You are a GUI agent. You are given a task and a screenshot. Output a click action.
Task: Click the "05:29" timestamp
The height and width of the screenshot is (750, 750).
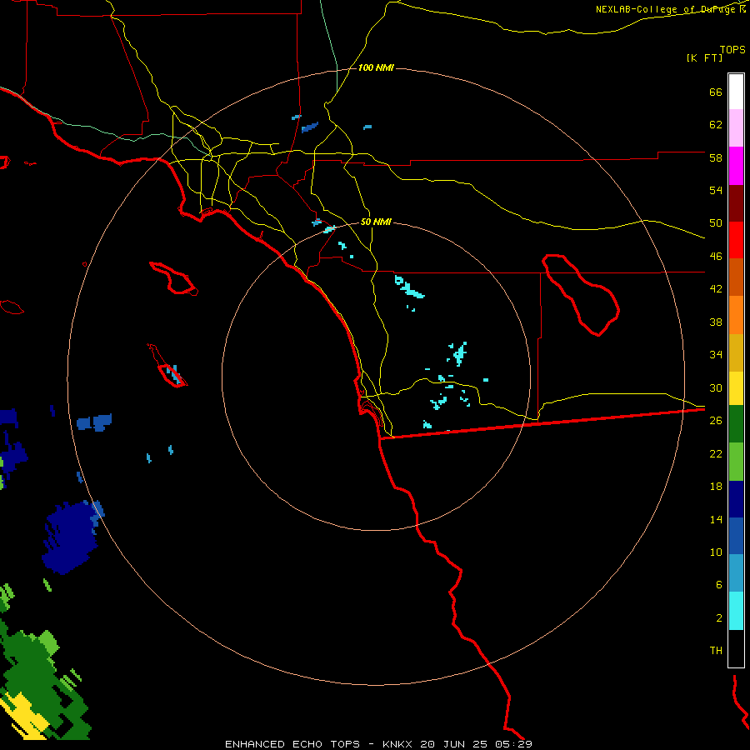512,744
